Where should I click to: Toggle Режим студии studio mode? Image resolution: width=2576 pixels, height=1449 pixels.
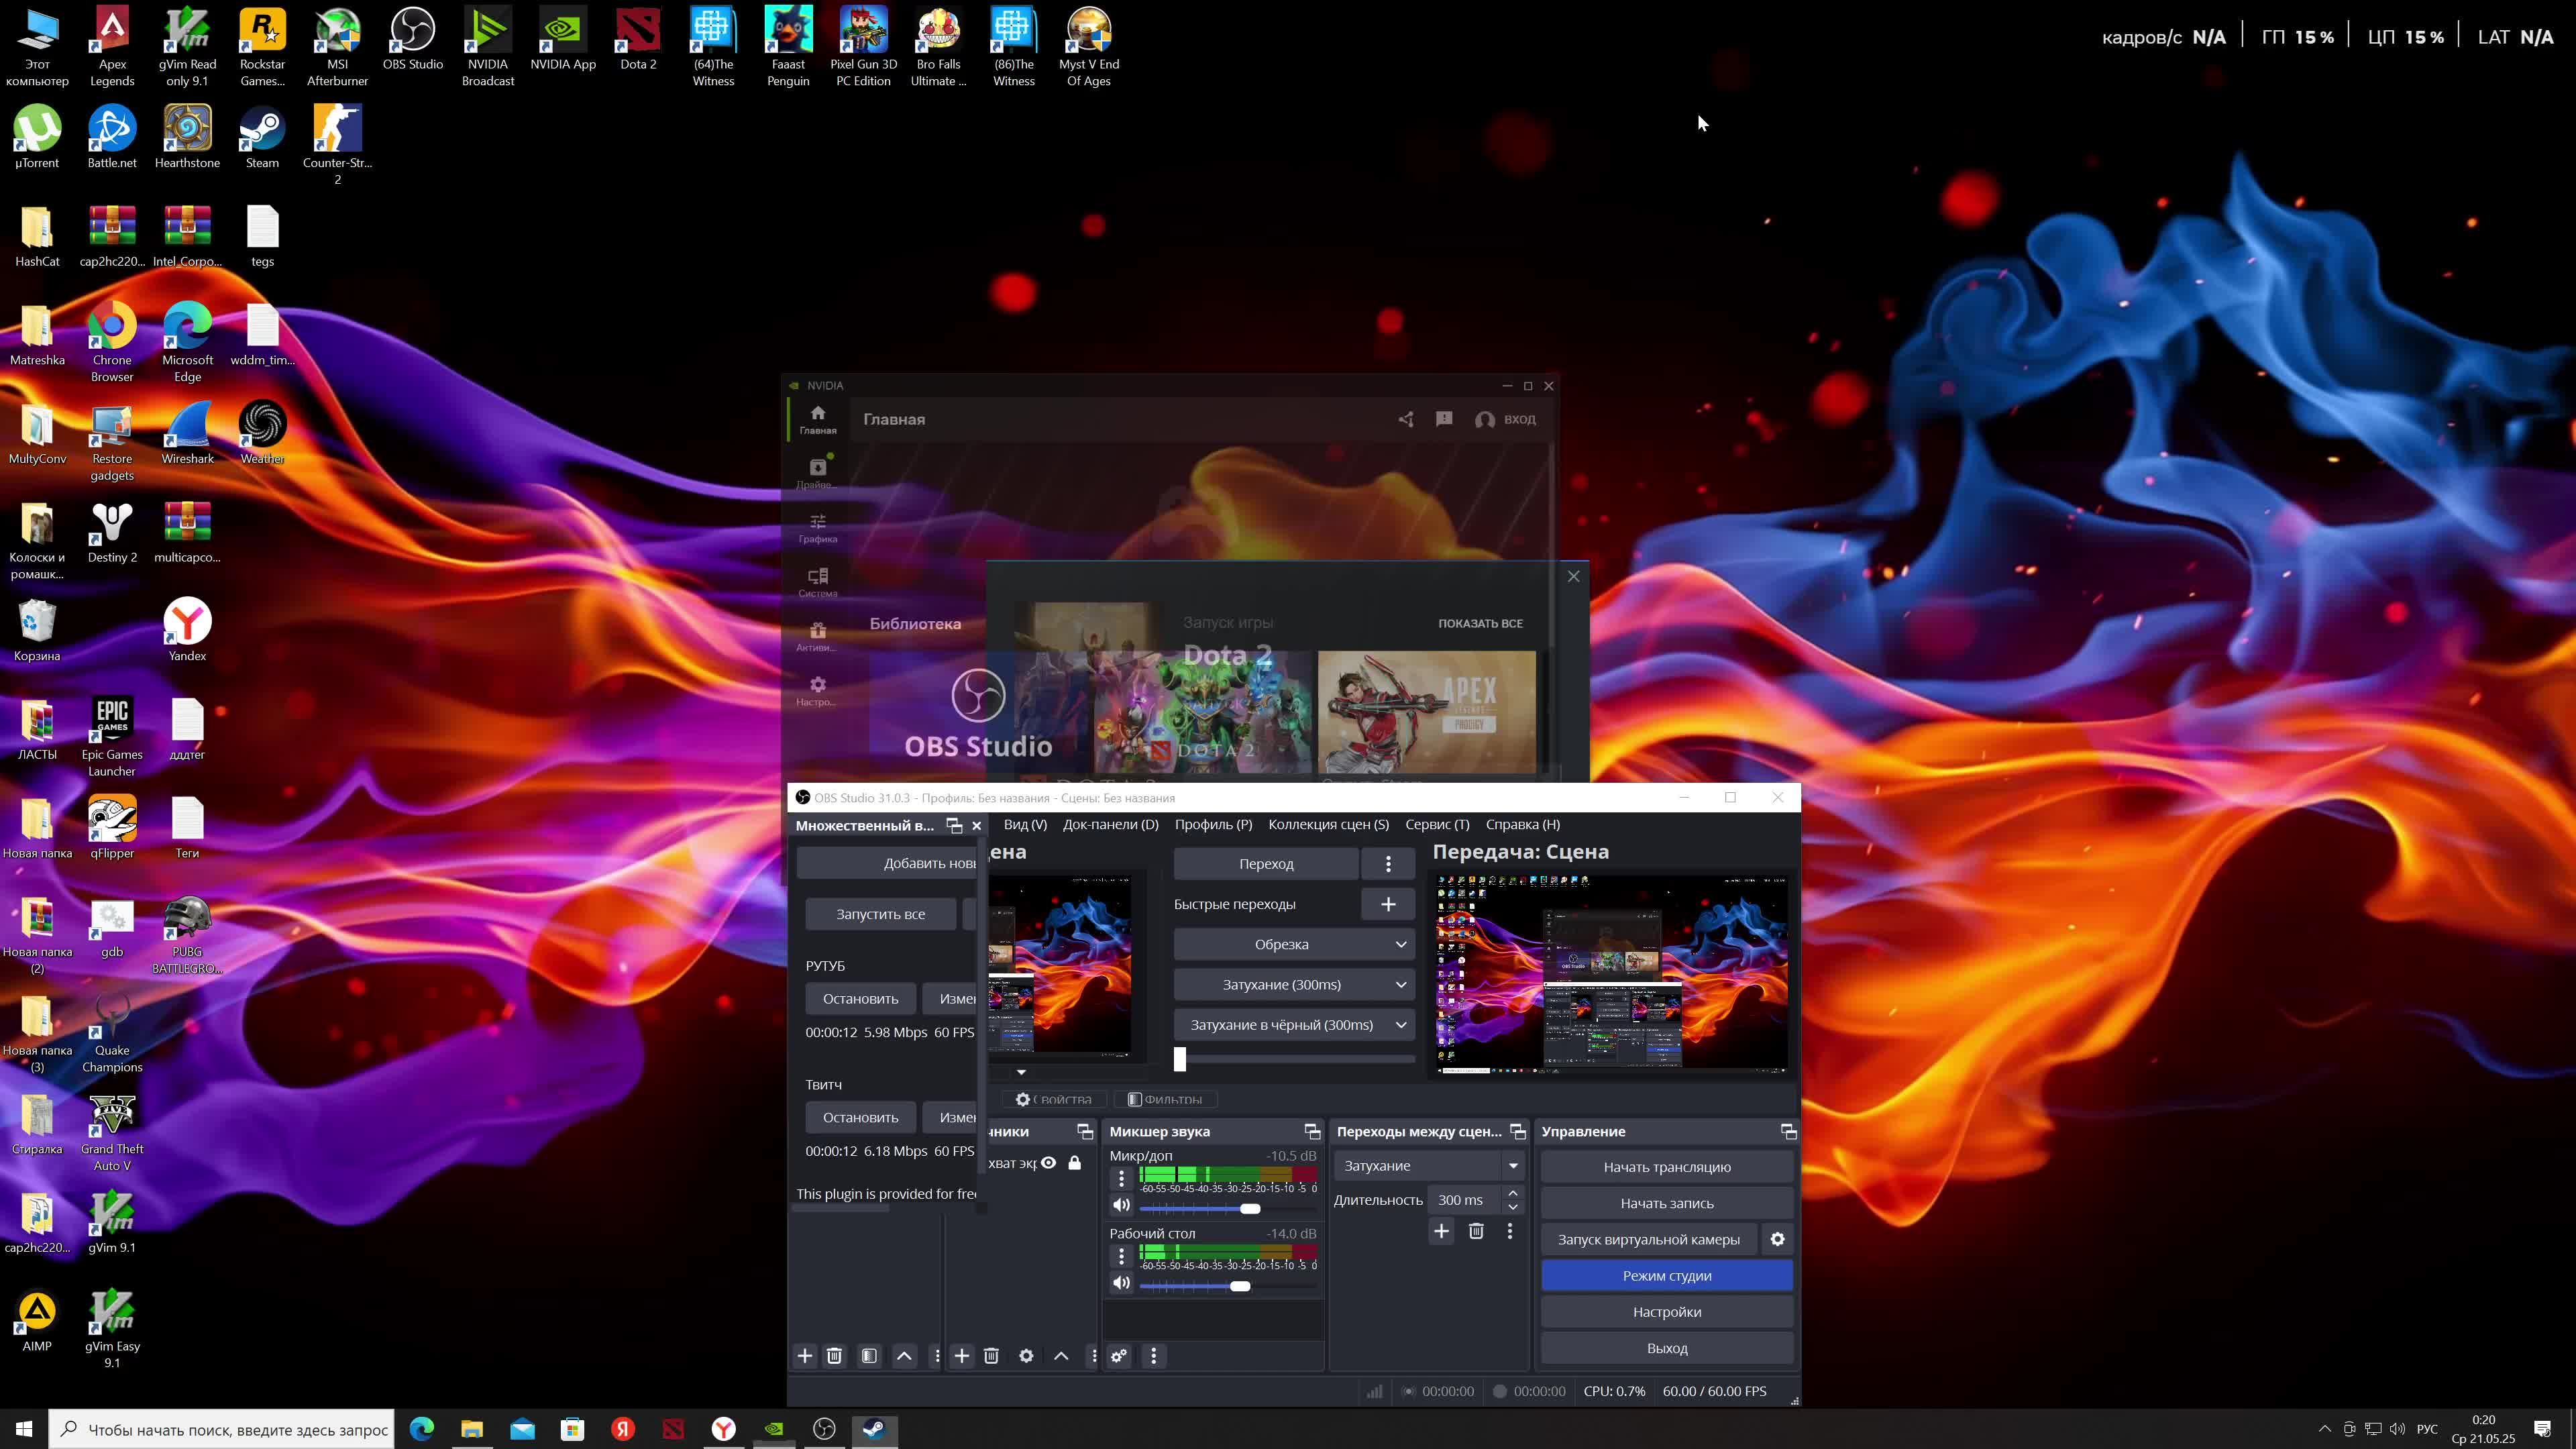[1667, 1276]
